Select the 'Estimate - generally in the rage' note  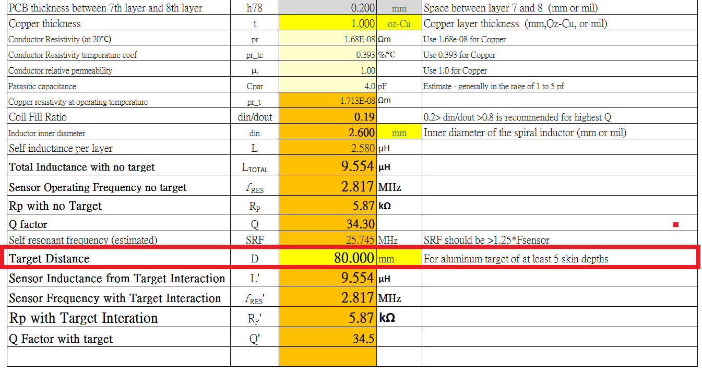(x=494, y=86)
